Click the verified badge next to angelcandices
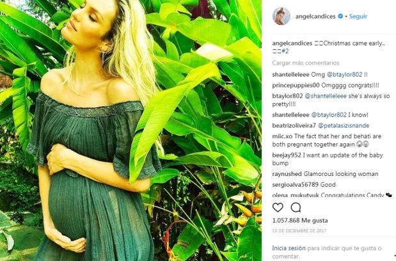The width and height of the screenshot is (396, 261). point(340,16)
